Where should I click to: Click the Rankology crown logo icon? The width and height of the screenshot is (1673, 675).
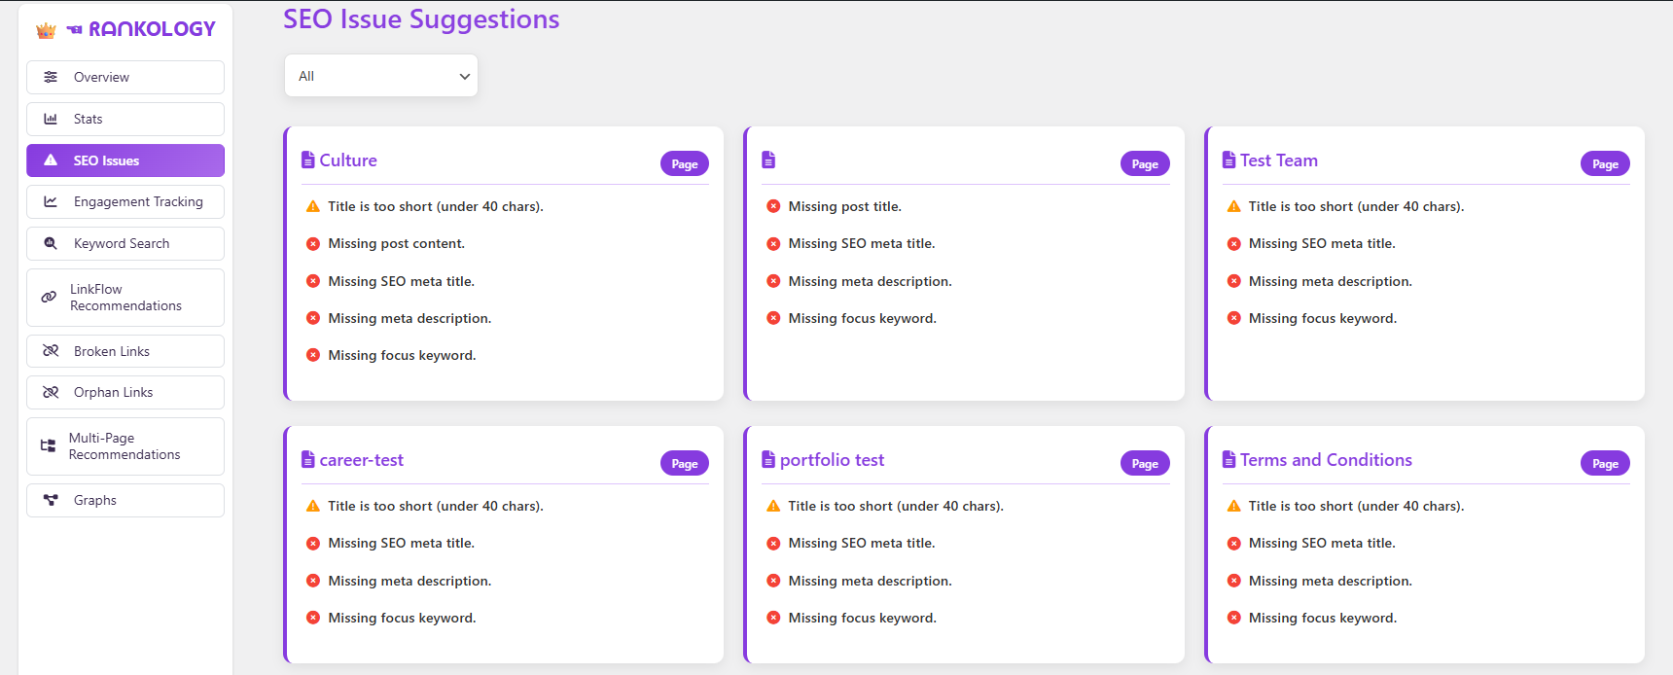click(46, 30)
